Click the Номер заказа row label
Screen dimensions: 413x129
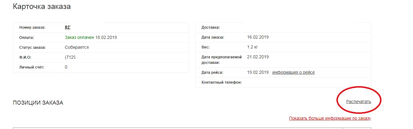coord(32,27)
